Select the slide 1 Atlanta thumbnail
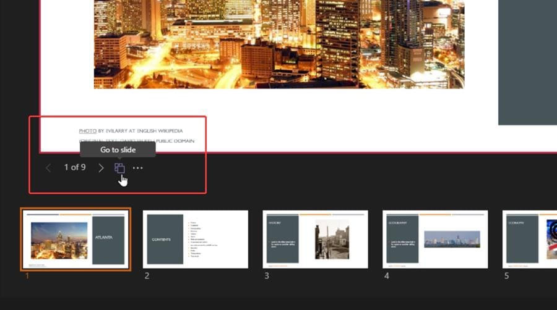This screenshot has height=310, width=557. tap(76, 240)
